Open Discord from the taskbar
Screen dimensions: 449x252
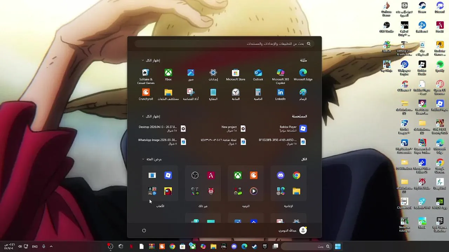(234, 246)
